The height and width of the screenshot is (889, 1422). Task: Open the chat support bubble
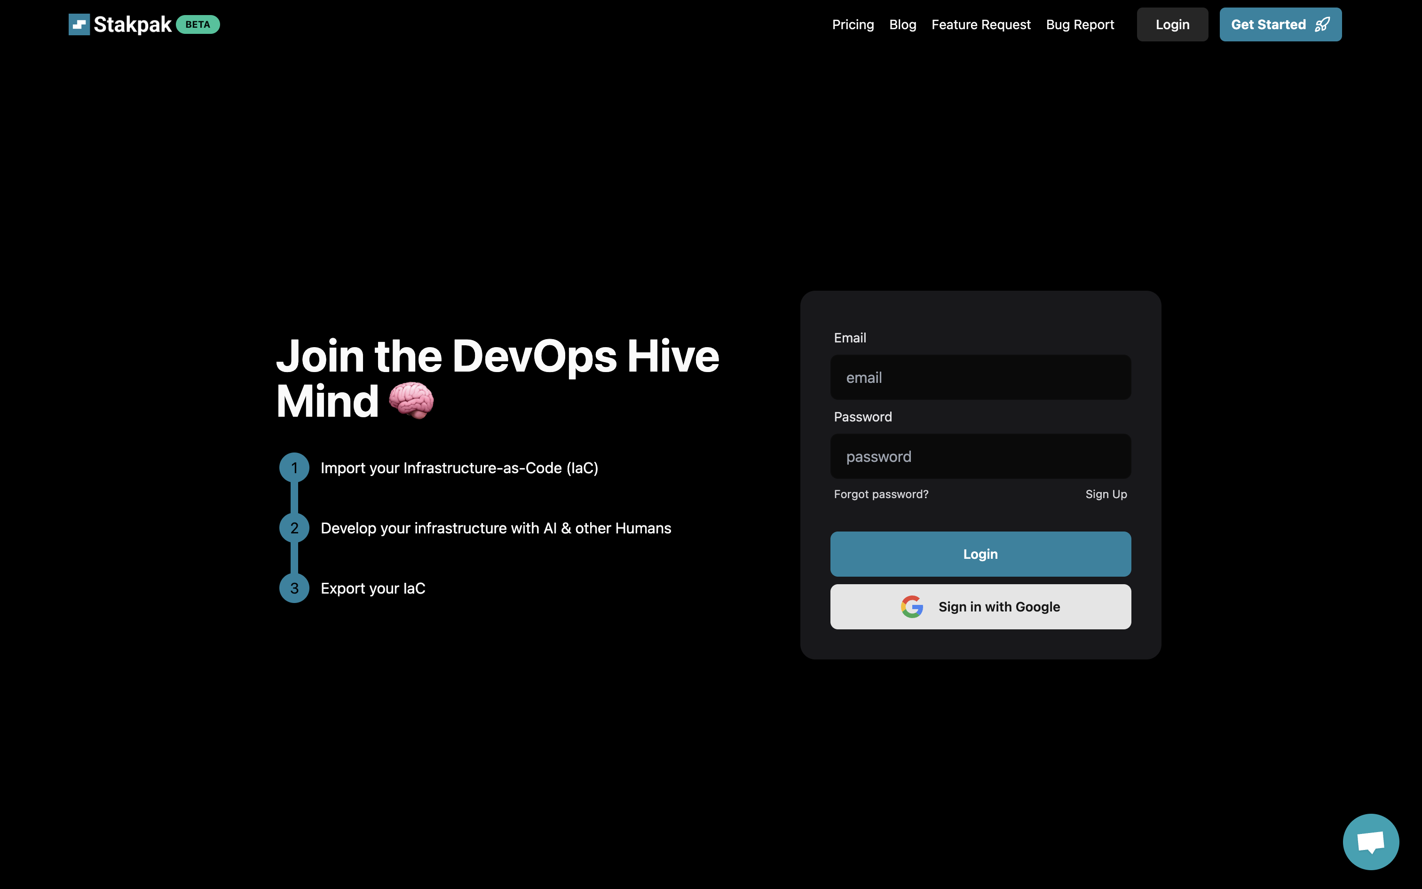[1370, 841]
